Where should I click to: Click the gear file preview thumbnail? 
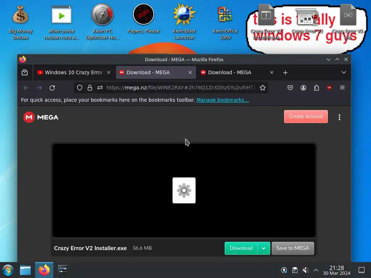pyautogui.click(x=184, y=190)
